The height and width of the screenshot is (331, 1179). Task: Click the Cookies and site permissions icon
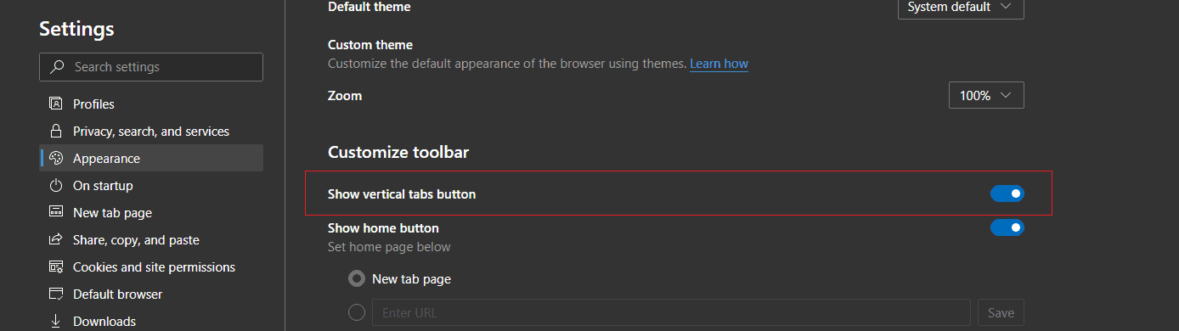pyautogui.click(x=56, y=267)
